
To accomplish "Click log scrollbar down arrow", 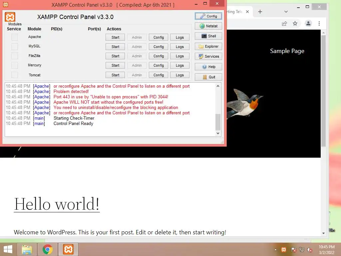I will [x=218, y=133].
